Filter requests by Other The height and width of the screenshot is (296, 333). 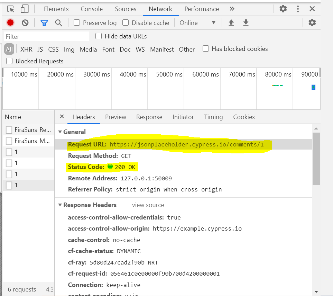pyautogui.click(x=187, y=49)
